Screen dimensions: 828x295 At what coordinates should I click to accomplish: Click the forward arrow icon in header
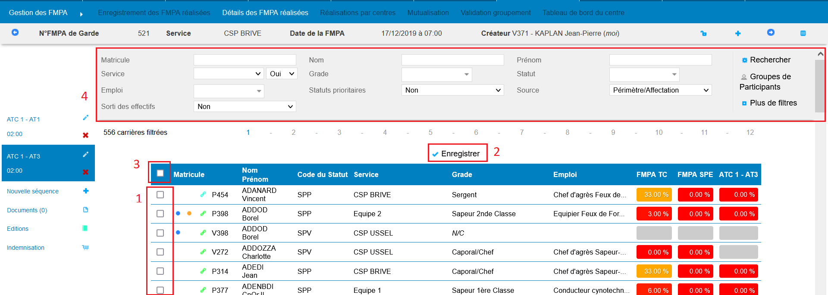pos(771,33)
